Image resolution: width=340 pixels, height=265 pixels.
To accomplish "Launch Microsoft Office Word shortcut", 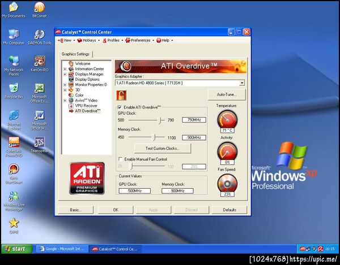I will [40, 120].
